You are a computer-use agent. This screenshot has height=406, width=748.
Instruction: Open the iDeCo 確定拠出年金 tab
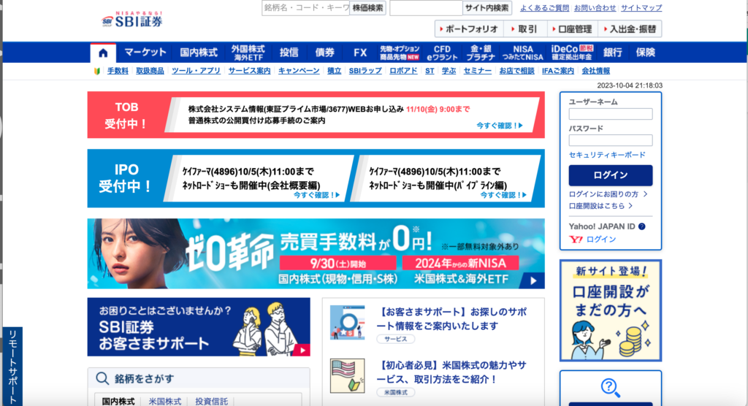point(572,53)
